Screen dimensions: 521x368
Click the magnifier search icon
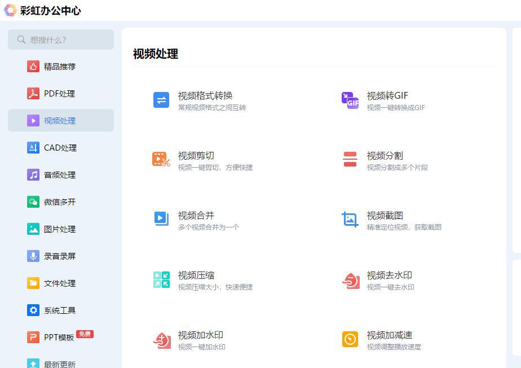coord(21,40)
